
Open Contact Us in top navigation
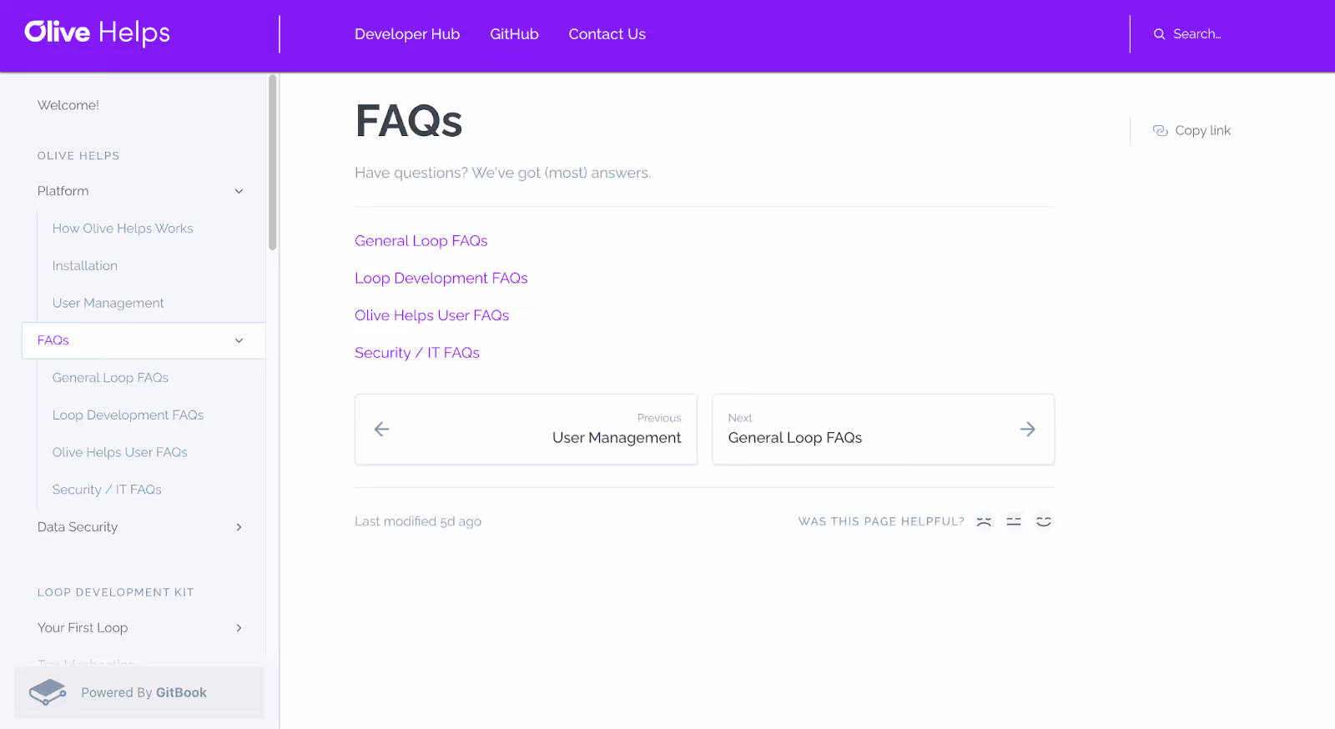pos(607,34)
